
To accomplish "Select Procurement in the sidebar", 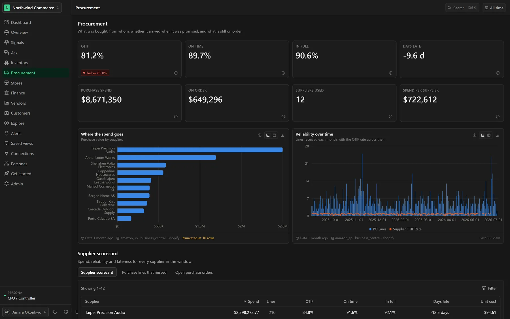I will pos(35,73).
